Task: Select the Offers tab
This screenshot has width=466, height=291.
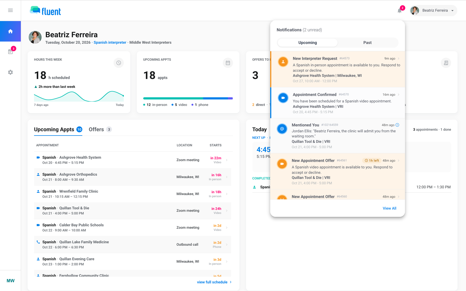Action: [100, 130]
